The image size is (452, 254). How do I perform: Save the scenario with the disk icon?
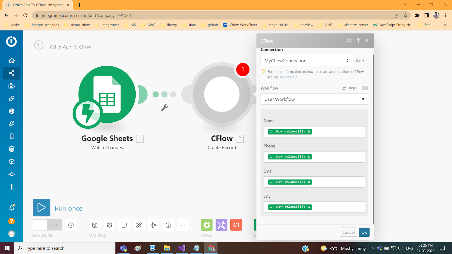(x=95, y=225)
